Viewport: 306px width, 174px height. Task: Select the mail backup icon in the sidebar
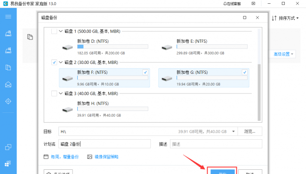click(8, 84)
